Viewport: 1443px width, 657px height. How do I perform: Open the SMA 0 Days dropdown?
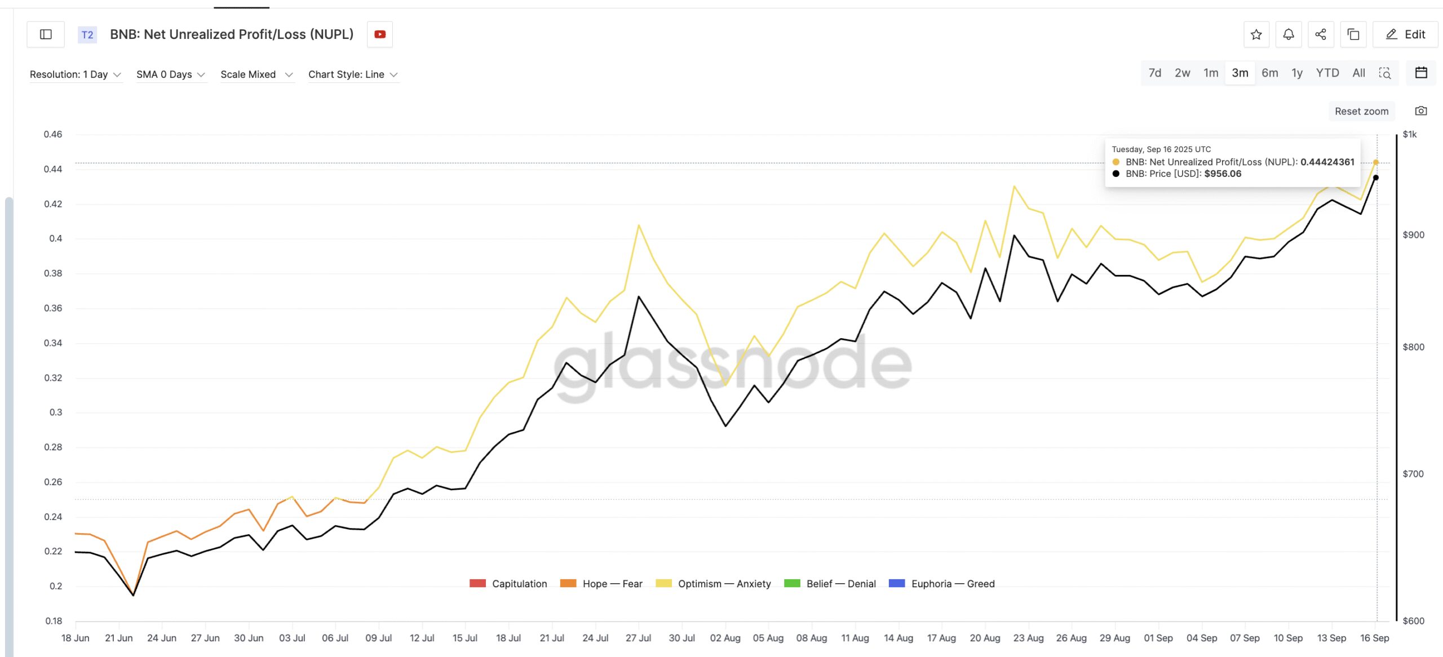pyautogui.click(x=171, y=74)
